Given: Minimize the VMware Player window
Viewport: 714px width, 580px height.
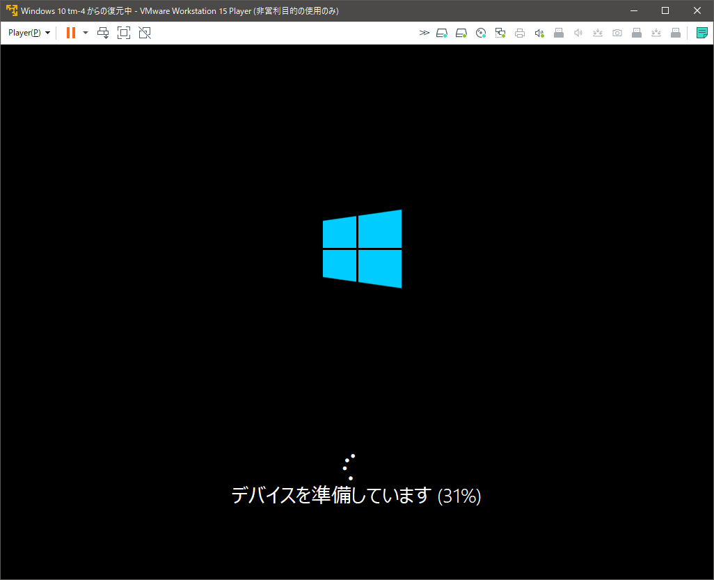Looking at the screenshot, I should point(633,10).
